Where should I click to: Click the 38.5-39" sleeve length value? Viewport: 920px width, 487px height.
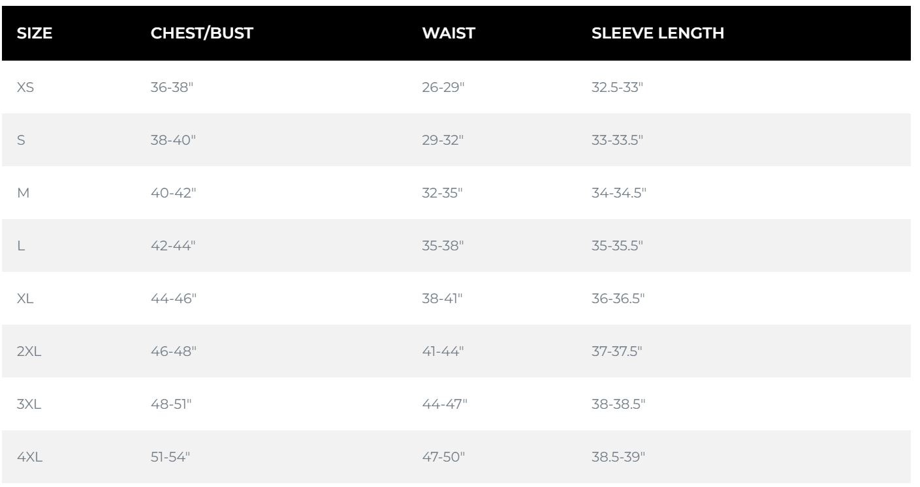tap(617, 457)
